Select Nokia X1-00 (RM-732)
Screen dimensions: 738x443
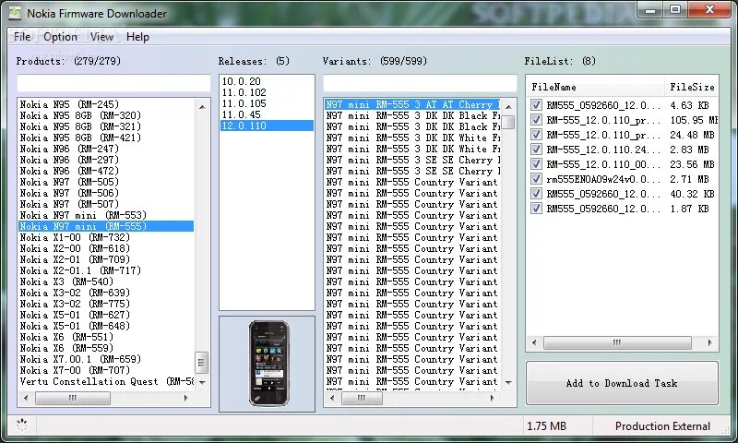(106, 237)
